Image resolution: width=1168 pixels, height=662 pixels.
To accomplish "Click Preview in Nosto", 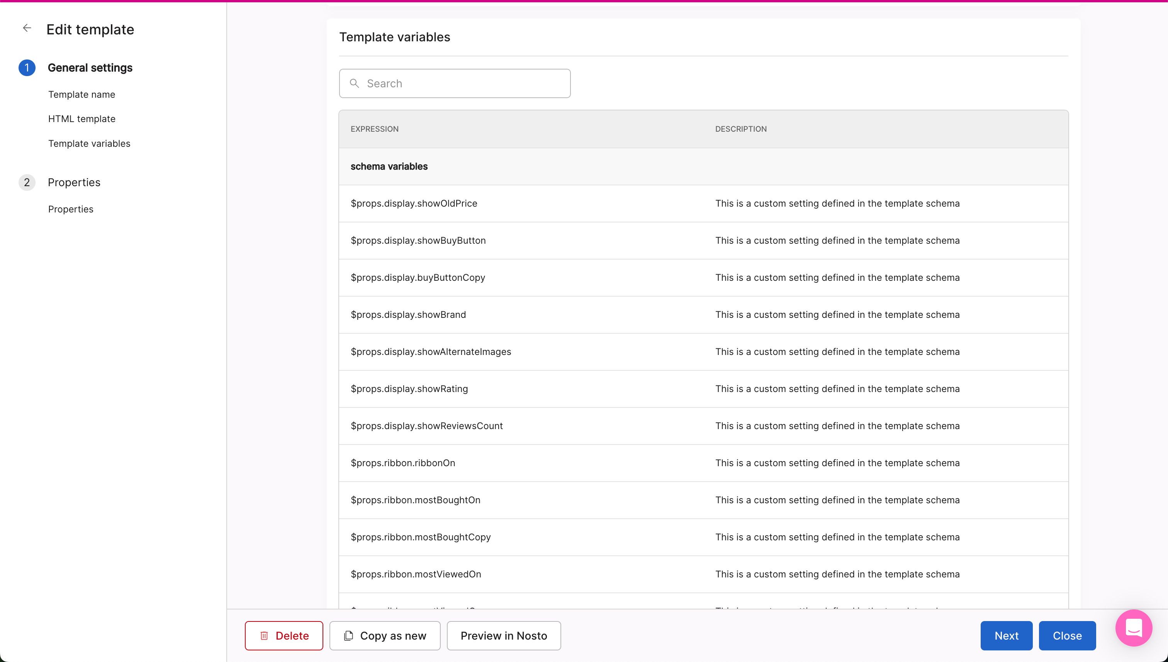I will point(503,636).
